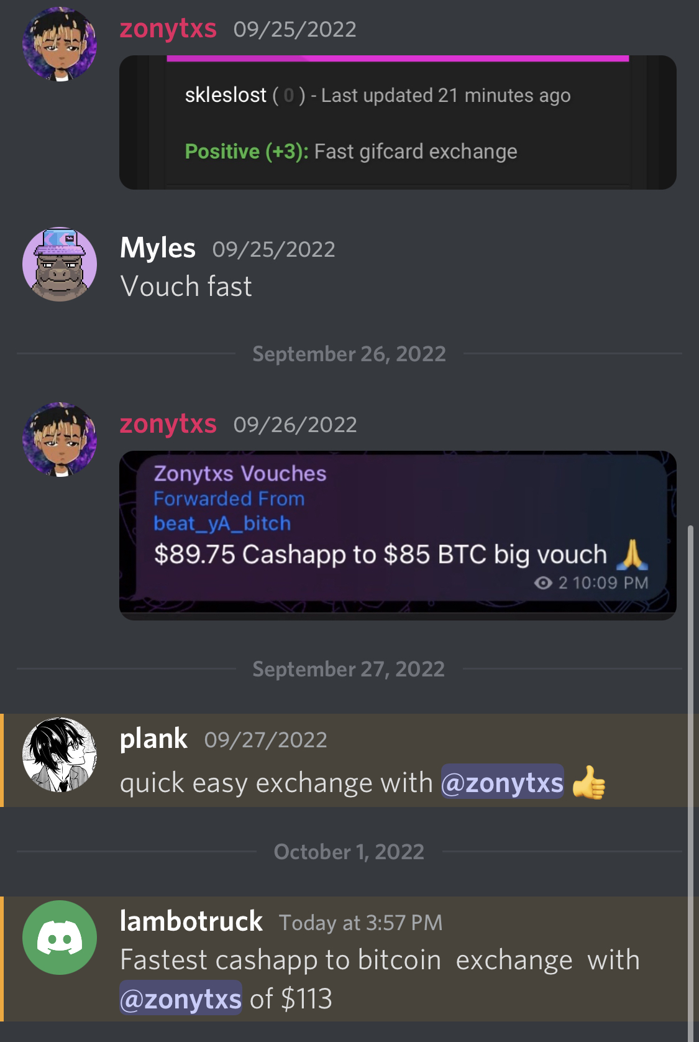699x1042 pixels.
Task: Open the @zonytxs mention in lambotruck's message
Action: pos(181,998)
